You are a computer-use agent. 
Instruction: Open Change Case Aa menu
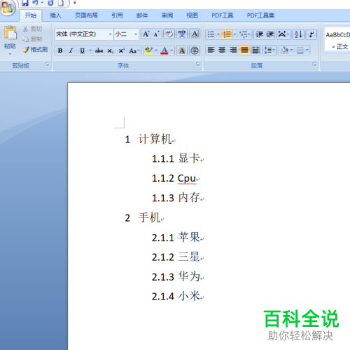pos(134,51)
